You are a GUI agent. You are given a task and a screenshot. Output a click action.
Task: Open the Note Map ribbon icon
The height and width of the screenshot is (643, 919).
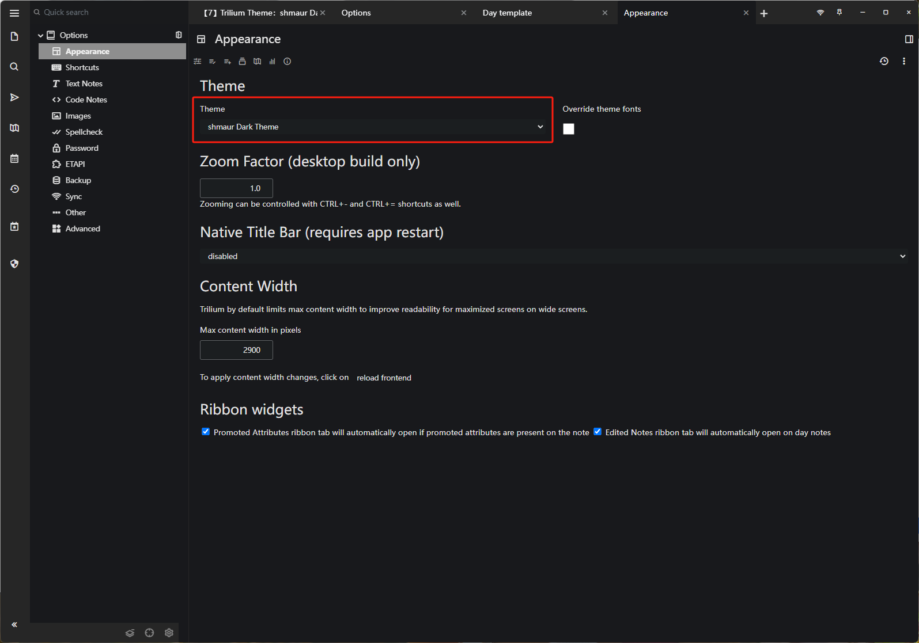(x=258, y=62)
